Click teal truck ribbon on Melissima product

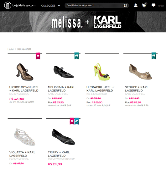(x=76, y=56)
